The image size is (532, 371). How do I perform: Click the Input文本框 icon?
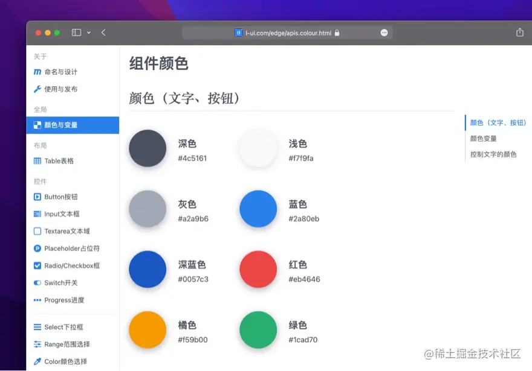click(37, 214)
